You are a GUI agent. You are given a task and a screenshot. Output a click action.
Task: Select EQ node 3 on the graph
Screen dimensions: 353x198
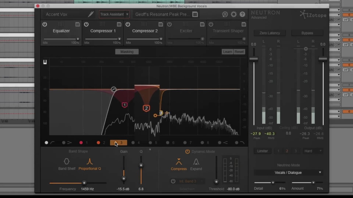160,113
